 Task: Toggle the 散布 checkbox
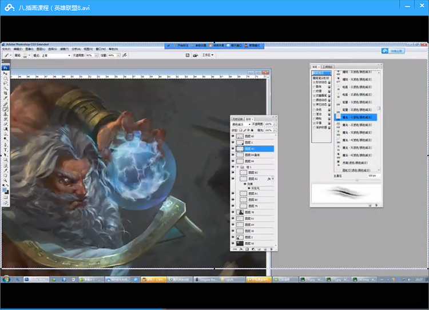coord(314,87)
